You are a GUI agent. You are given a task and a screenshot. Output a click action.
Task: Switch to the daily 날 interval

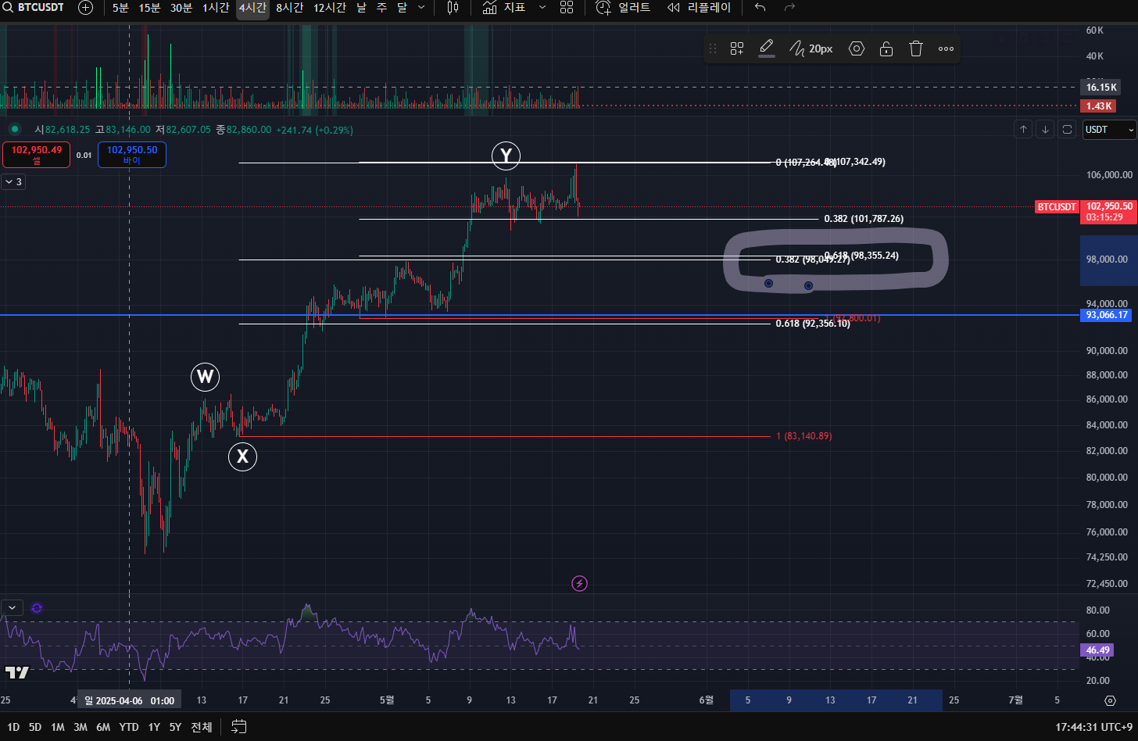click(361, 7)
